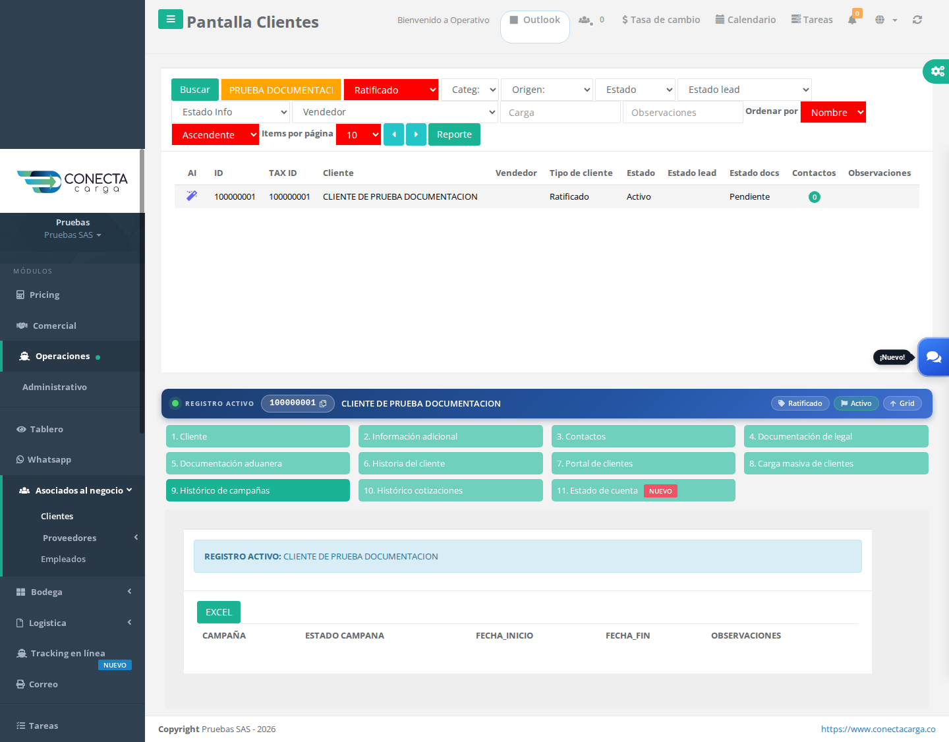The image size is (949, 742).
Task: Open the Ratificado dropdown filter
Action: [391, 90]
